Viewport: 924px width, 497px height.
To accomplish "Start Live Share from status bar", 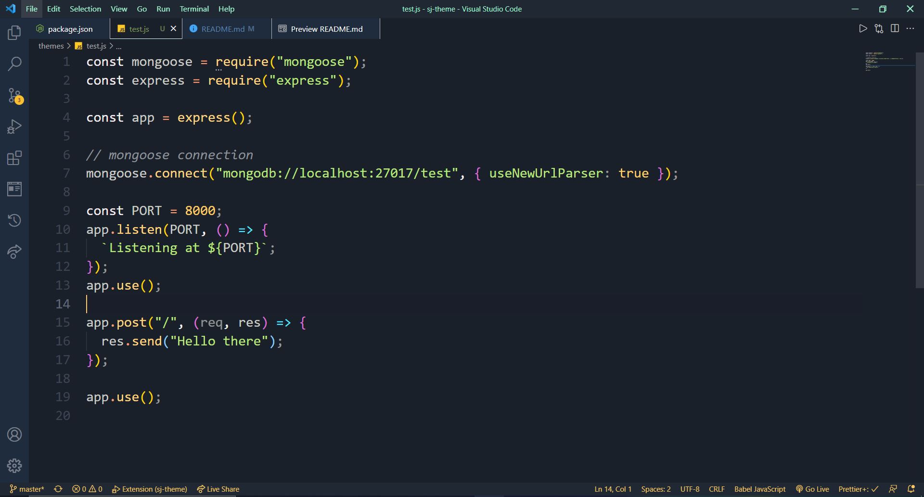I will point(218,489).
